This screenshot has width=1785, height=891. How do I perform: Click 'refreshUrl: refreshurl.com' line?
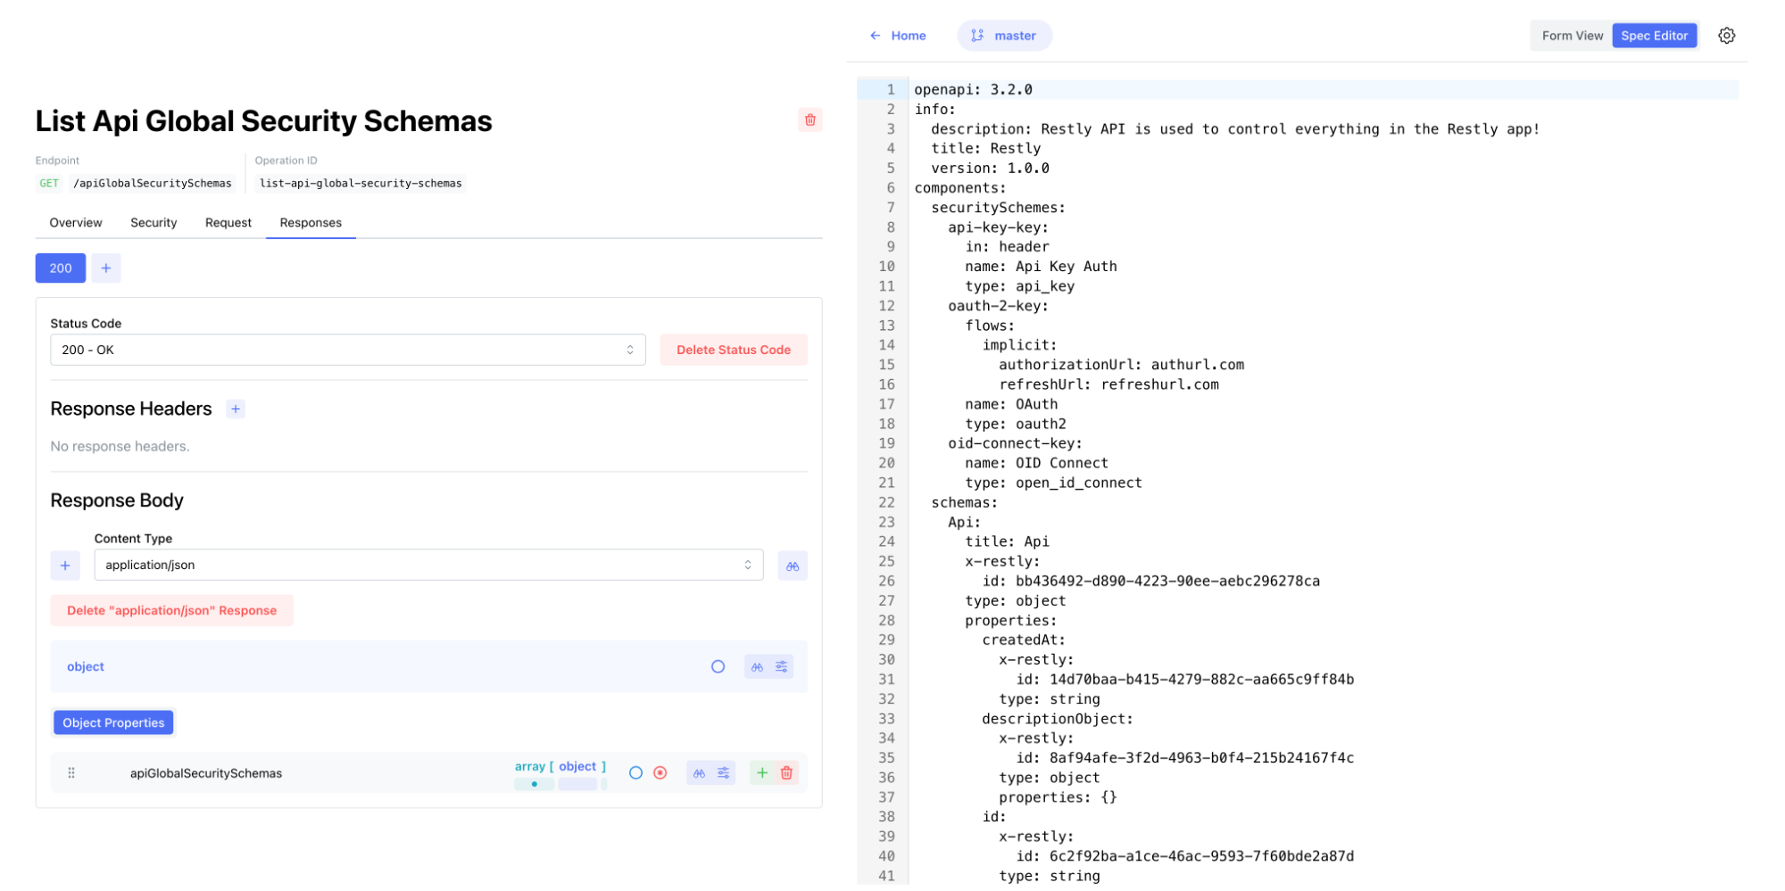click(1108, 384)
